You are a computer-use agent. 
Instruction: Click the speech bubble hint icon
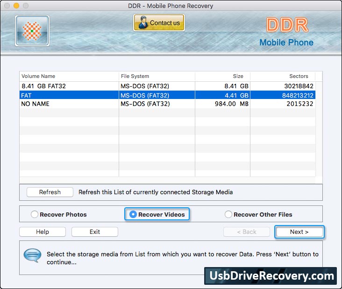coord(33,255)
